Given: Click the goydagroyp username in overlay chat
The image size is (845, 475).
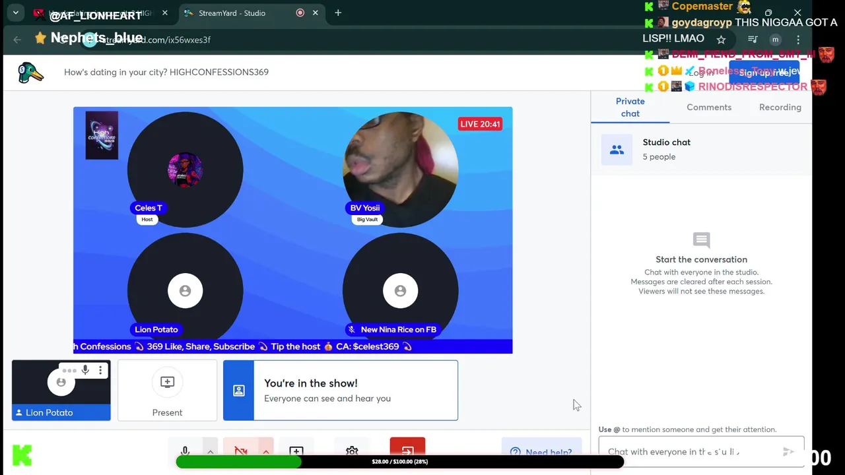Looking at the screenshot, I should pyautogui.click(x=702, y=22).
